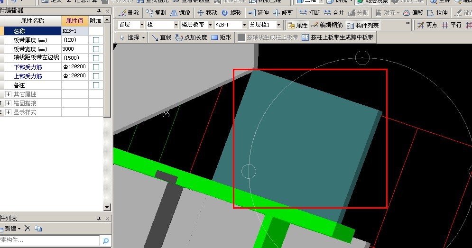Copy component in the component list panel
The height and width of the screenshot is (248, 472).
point(38,229)
